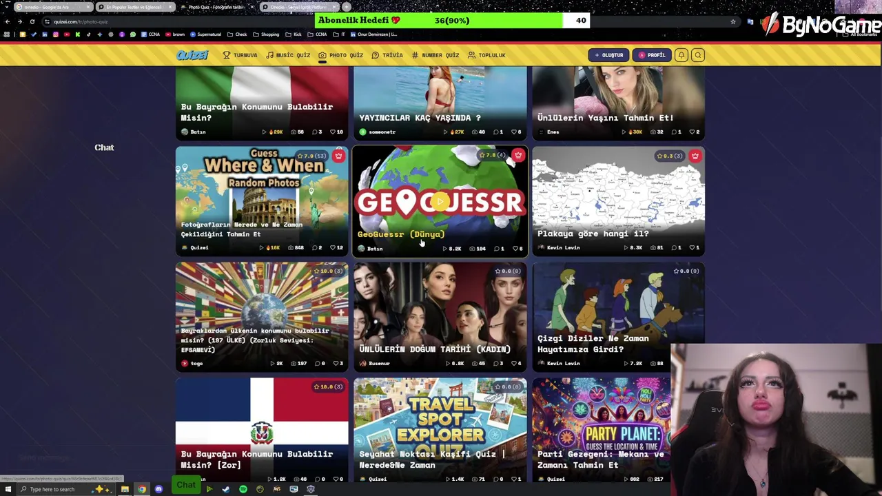The height and width of the screenshot is (496, 882).
Task: Open Spotify from taskbar
Action: pos(243,489)
